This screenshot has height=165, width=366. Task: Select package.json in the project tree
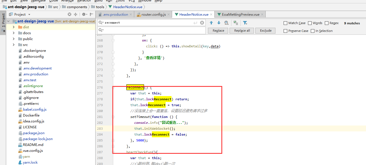pyautogui.click(x=34, y=133)
